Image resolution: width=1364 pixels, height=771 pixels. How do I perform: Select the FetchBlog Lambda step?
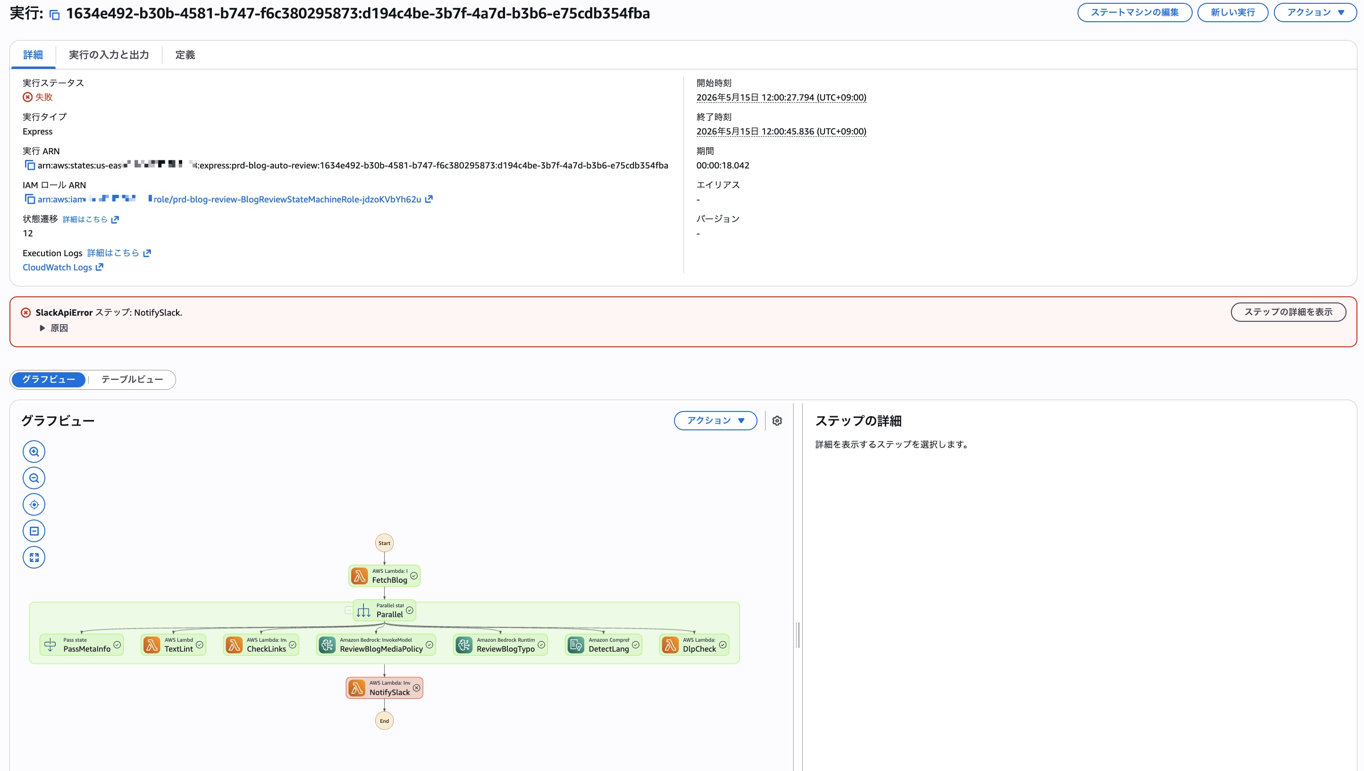(x=384, y=576)
